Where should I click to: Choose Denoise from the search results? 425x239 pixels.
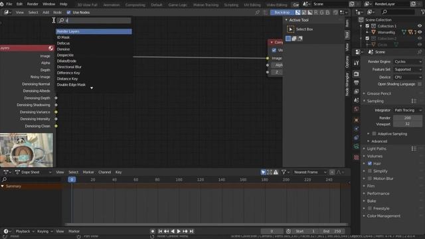64,49
